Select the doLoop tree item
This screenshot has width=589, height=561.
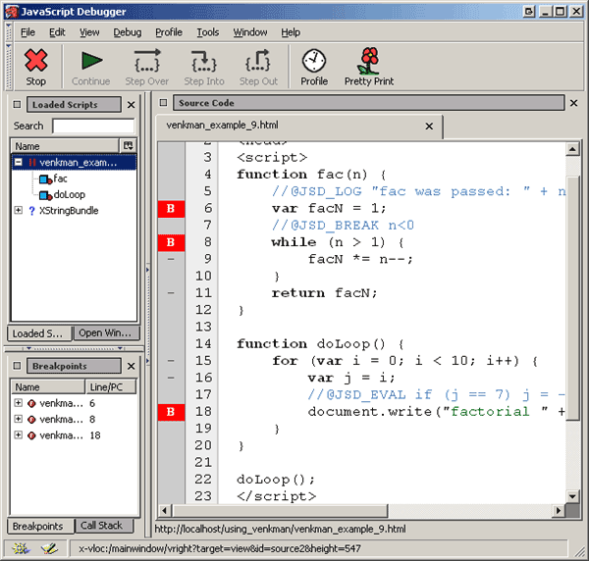pyautogui.click(x=70, y=195)
